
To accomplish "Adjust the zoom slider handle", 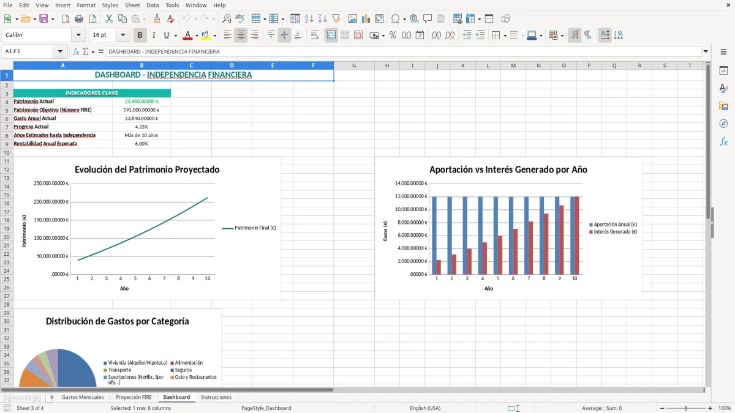I will (x=686, y=408).
